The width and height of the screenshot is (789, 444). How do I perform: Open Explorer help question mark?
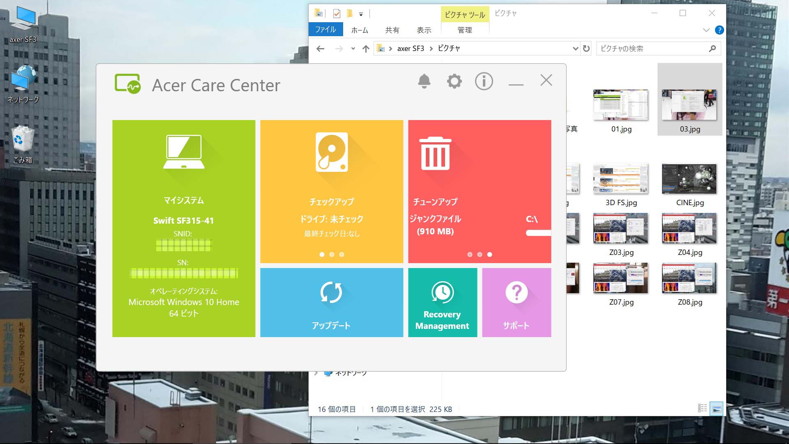pos(720,30)
